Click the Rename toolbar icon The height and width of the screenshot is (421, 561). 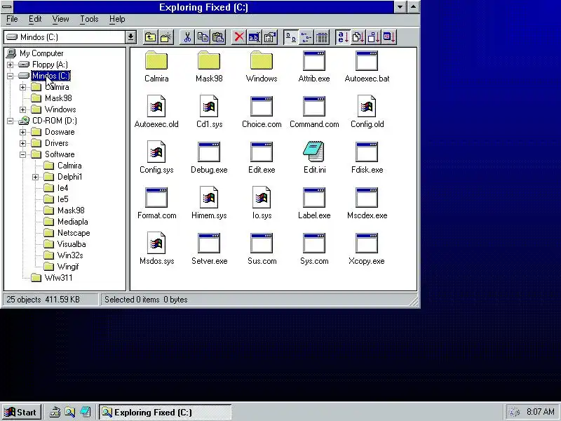click(x=255, y=37)
